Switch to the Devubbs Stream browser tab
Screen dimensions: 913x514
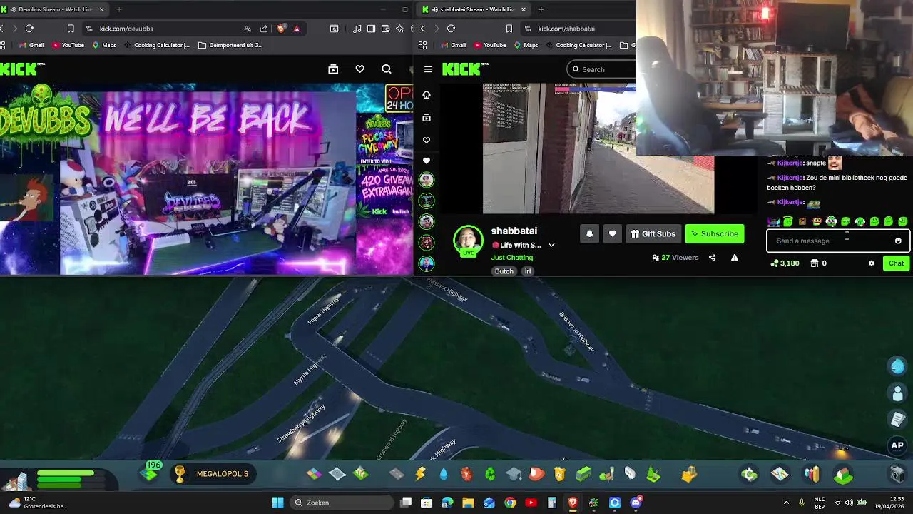point(53,9)
